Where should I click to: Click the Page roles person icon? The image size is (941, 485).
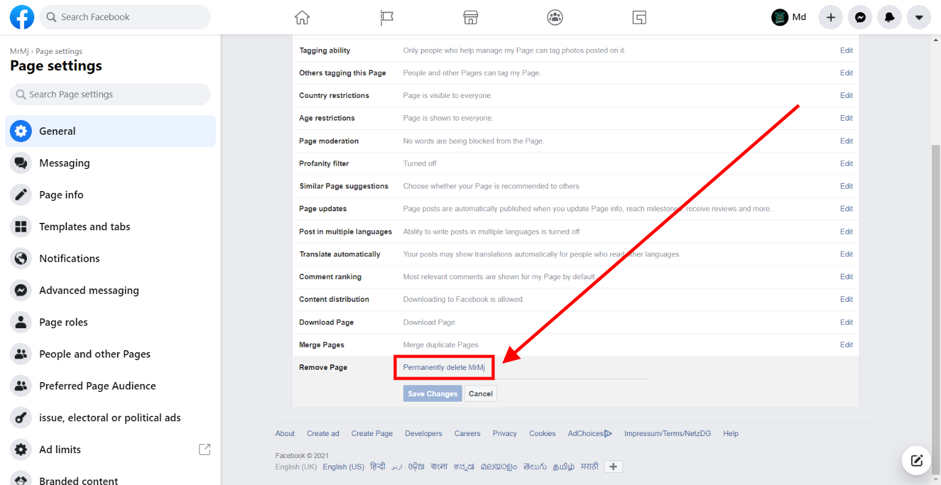coord(21,322)
